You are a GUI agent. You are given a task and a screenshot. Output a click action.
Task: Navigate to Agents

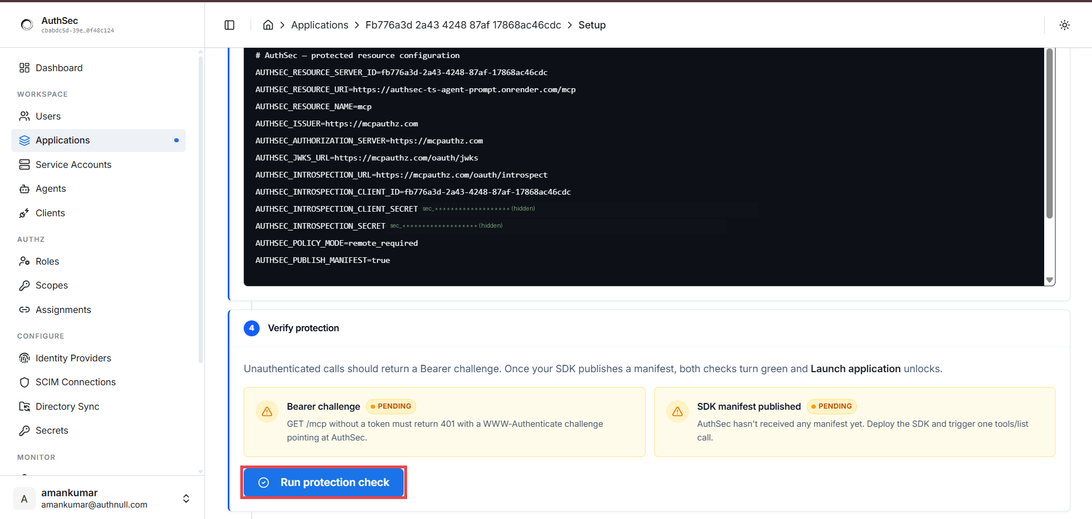click(98, 189)
